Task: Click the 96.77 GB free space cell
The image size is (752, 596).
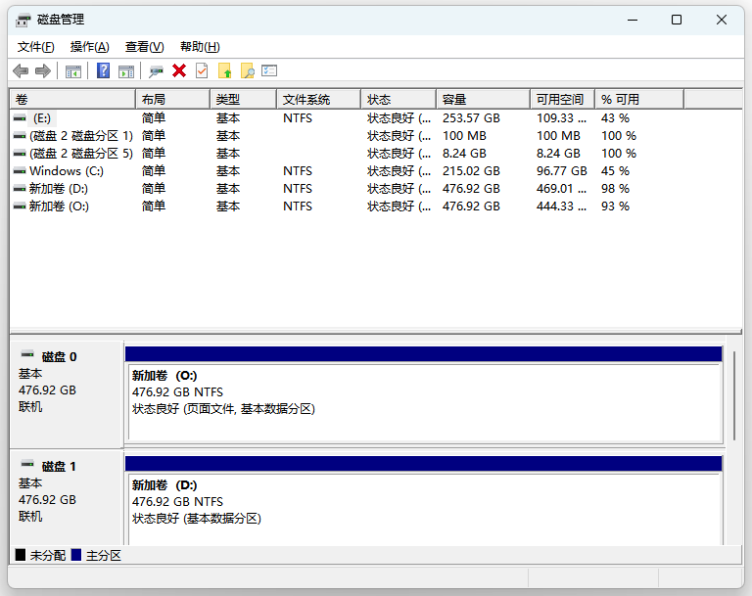Action: tap(562, 170)
